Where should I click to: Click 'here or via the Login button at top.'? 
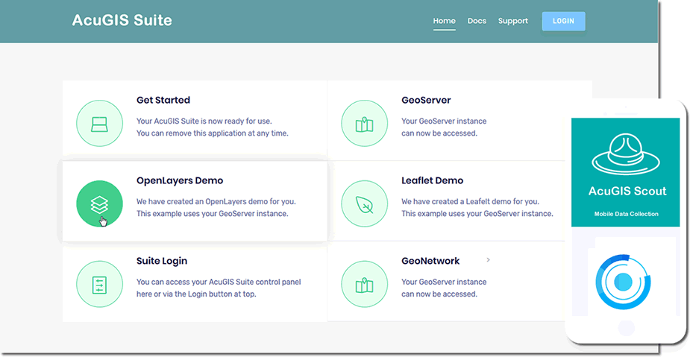[196, 294]
